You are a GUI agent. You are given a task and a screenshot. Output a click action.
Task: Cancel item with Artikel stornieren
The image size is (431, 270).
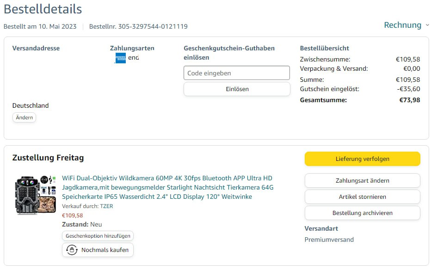(362, 196)
